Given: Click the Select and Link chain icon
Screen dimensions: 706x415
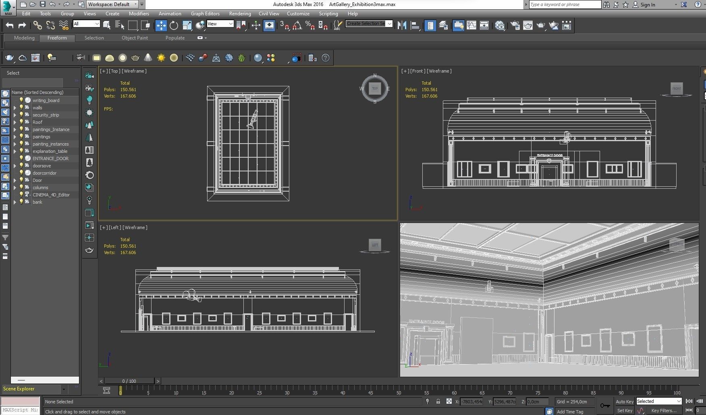Looking at the screenshot, I should point(37,25).
